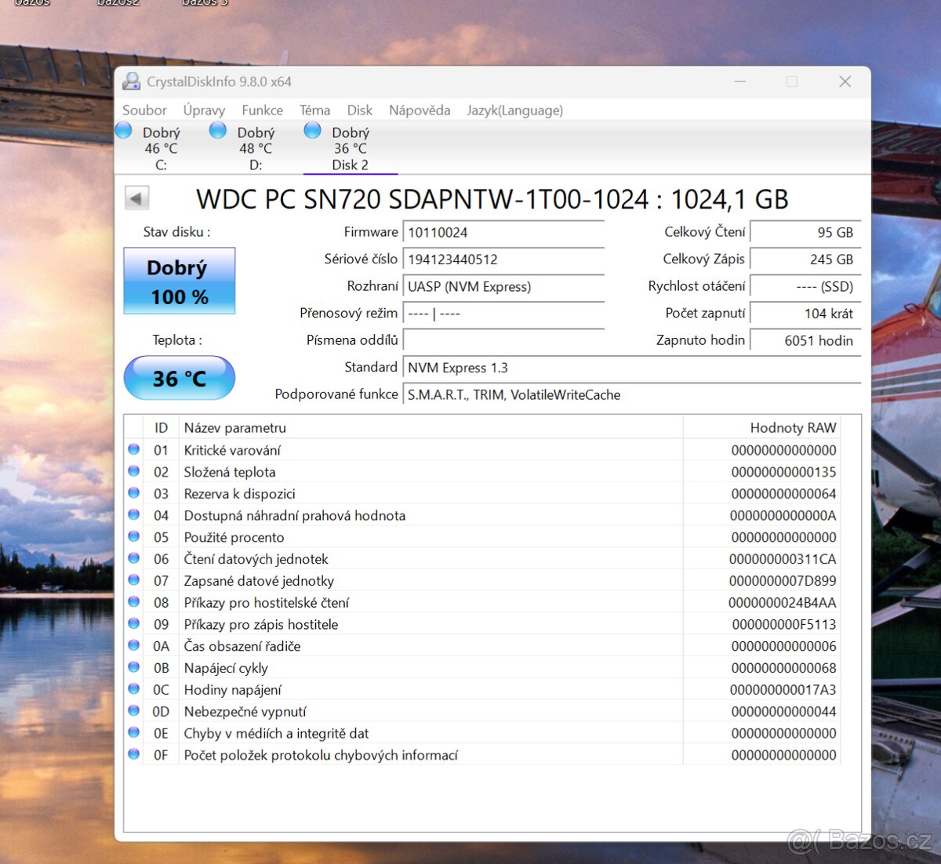Image resolution: width=941 pixels, height=864 pixels.
Task: Select the Chyby v médiích a integritě dat row
Action: click(x=482, y=733)
